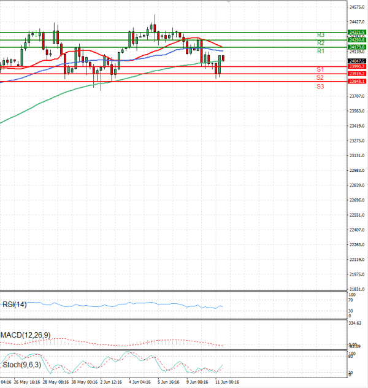Image resolution: width=368 pixels, height=388 pixels.
Task: Select the 24321.9 price tag
Action: 356,32
